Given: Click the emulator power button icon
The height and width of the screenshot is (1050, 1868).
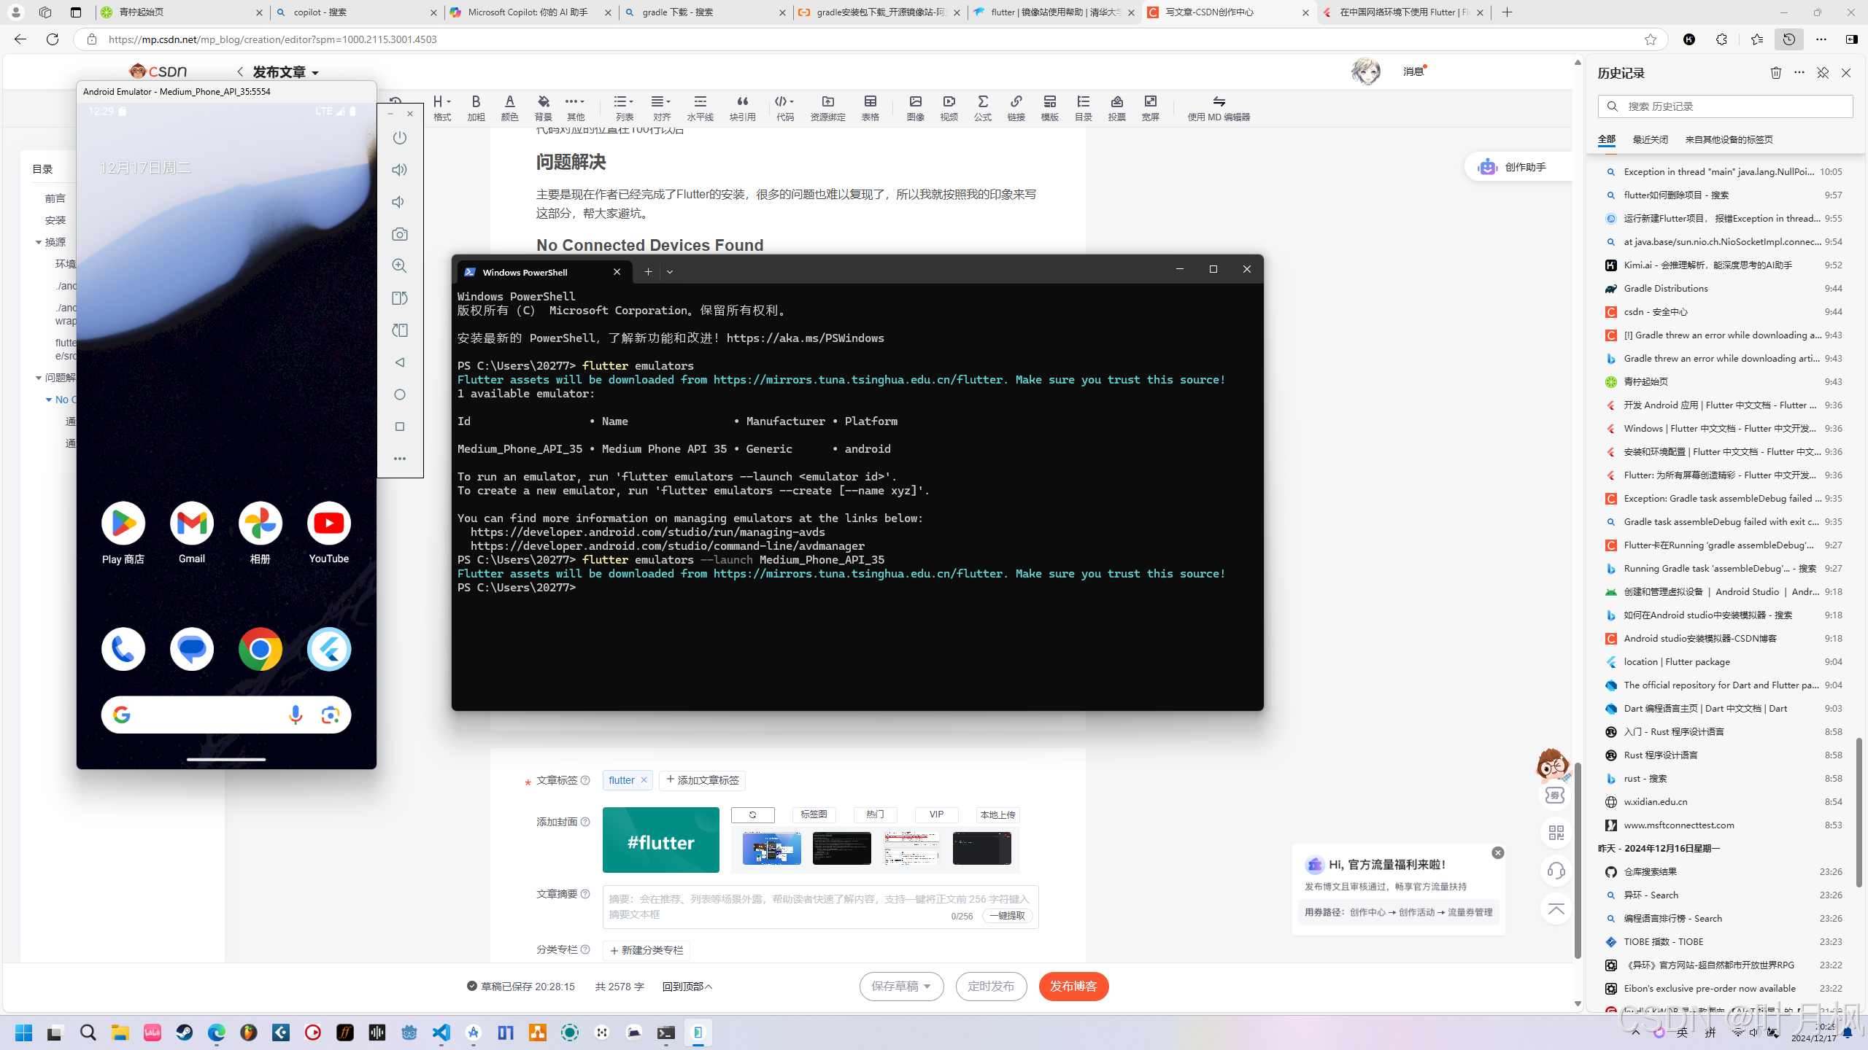Looking at the screenshot, I should [x=399, y=138].
